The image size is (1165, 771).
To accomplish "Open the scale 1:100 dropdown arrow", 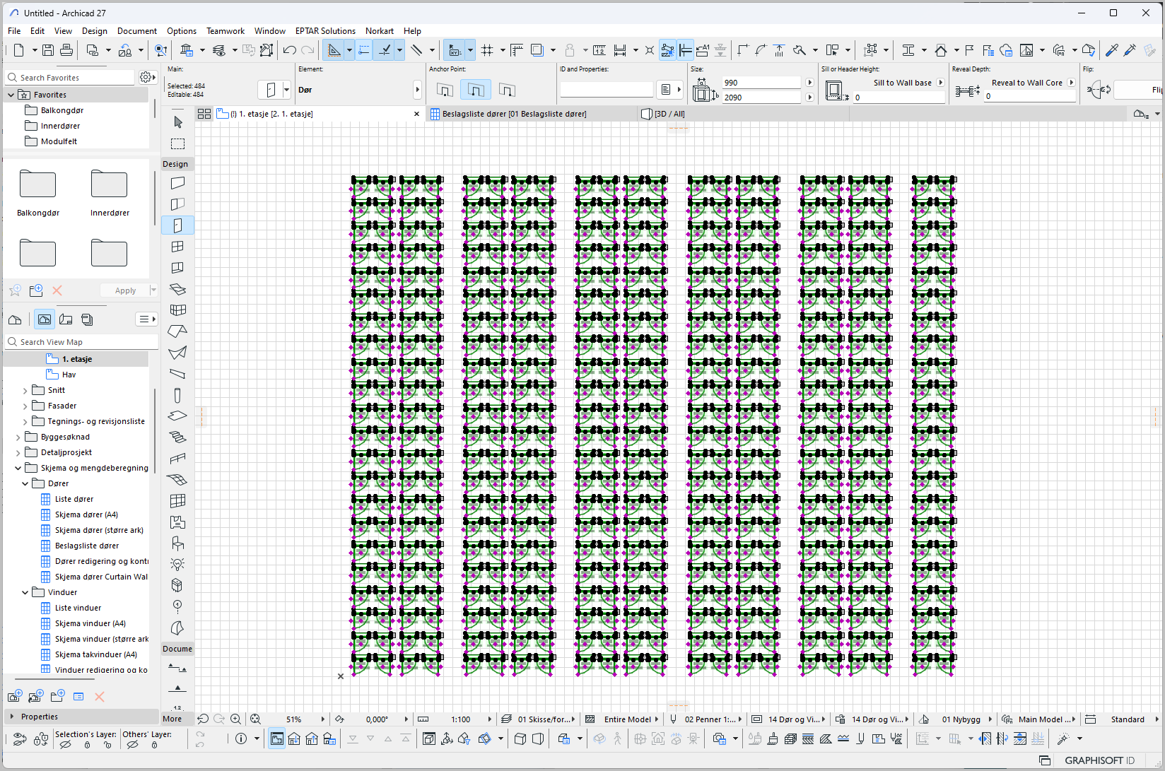I will 489,719.
